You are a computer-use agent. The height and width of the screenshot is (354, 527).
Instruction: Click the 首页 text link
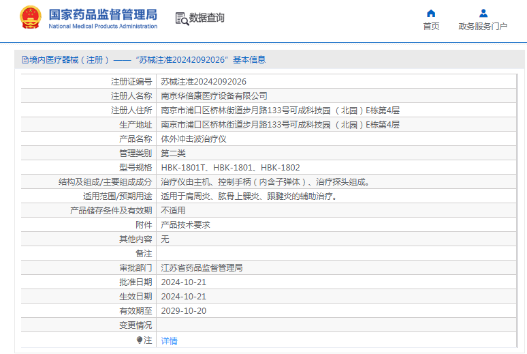(x=431, y=27)
